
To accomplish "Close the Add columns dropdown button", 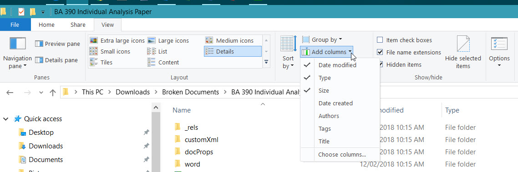I will tap(326, 52).
